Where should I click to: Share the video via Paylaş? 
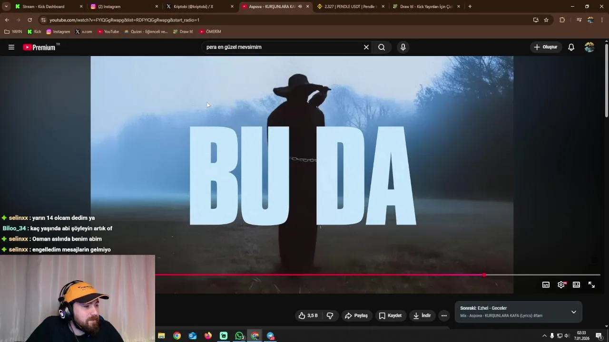point(356,315)
